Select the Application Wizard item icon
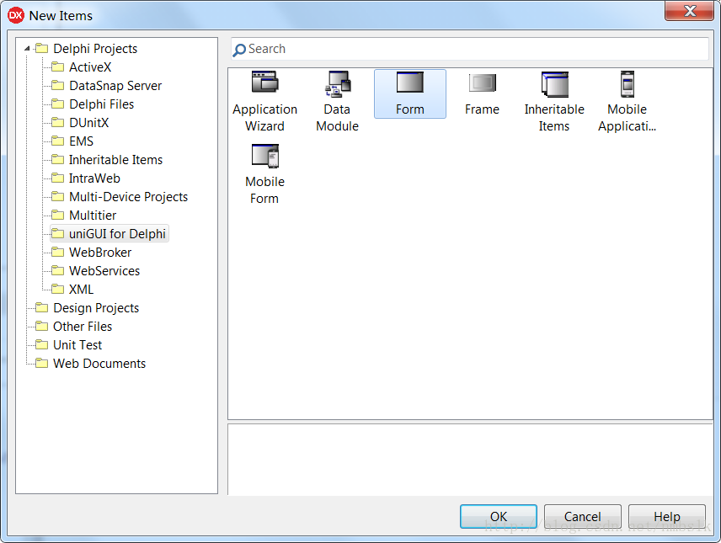 (264, 83)
